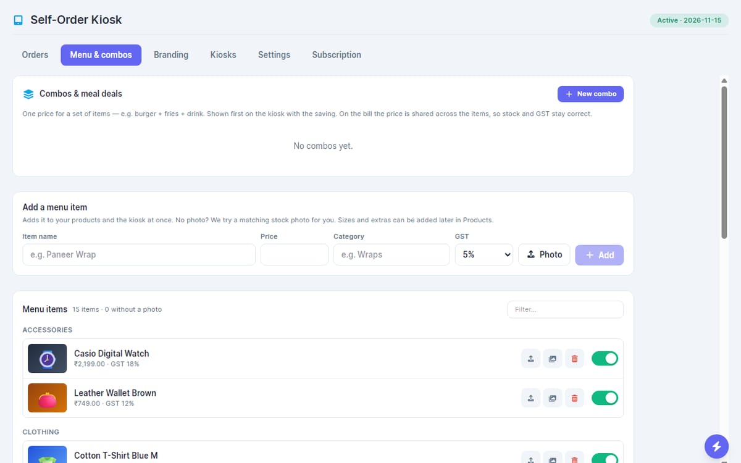
Task: Click the 'Leather Wallet Brown' item name
Action: [x=115, y=393]
